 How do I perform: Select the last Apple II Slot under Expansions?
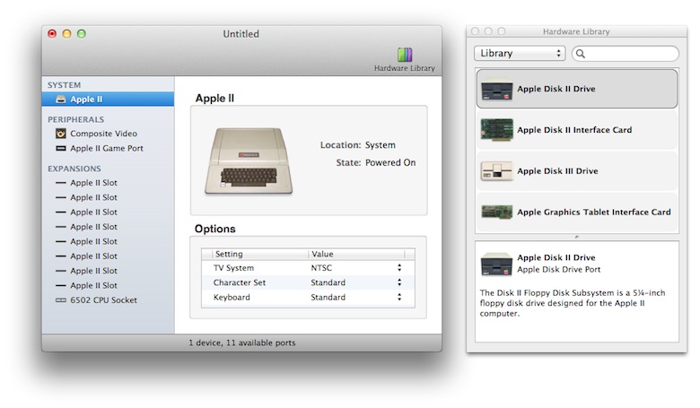[x=108, y=285]
